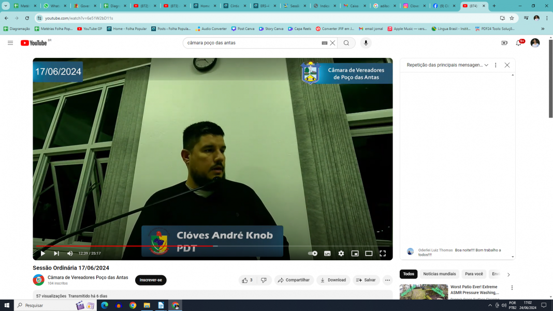Click the dislike thumbs-down button
The image size is (553, 311).
tap(264, 280)
